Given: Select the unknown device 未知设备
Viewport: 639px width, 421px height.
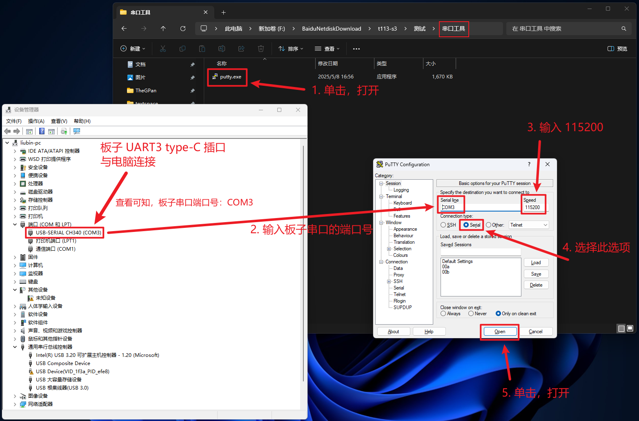Looking at the screenshot, I should (42, 298).
